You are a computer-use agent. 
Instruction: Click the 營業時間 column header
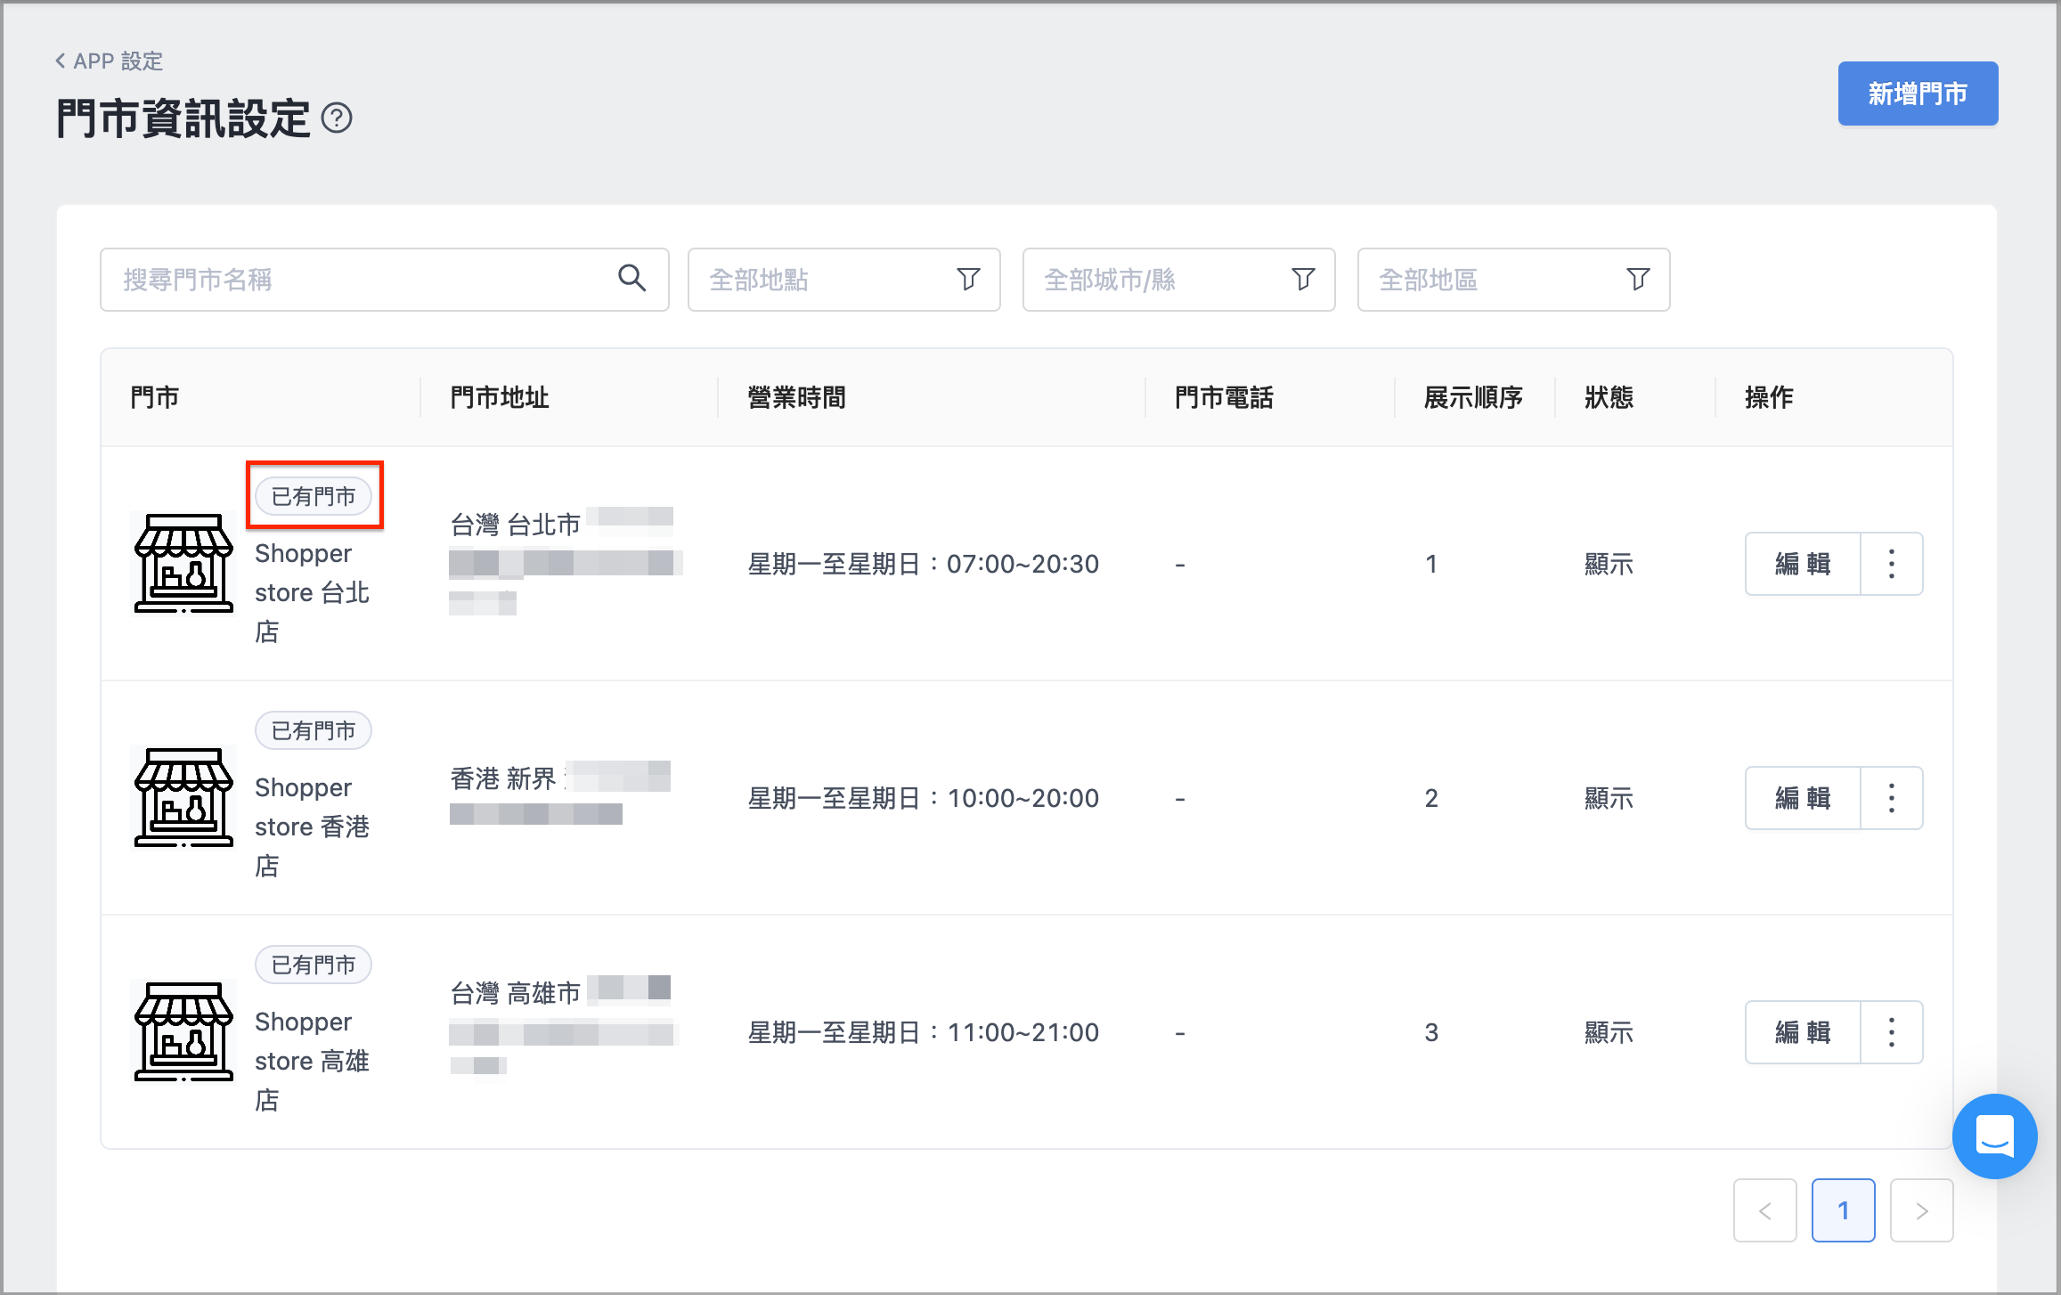coord(797,397)
